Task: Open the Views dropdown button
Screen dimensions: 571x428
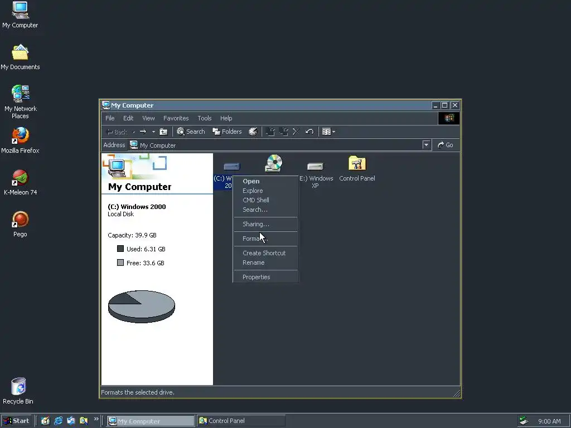Action: [328, 132]
